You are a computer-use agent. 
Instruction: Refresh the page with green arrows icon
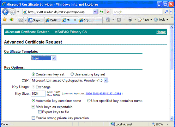102,12
